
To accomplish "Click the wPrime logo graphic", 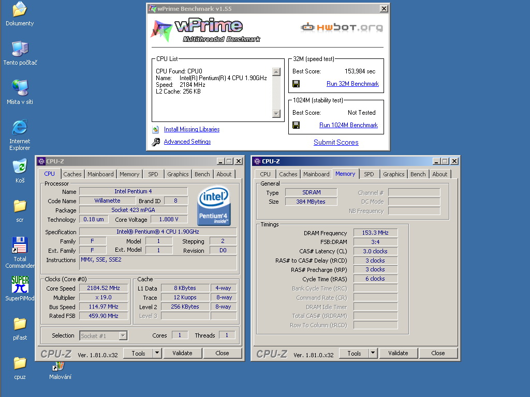I will 205,29.
